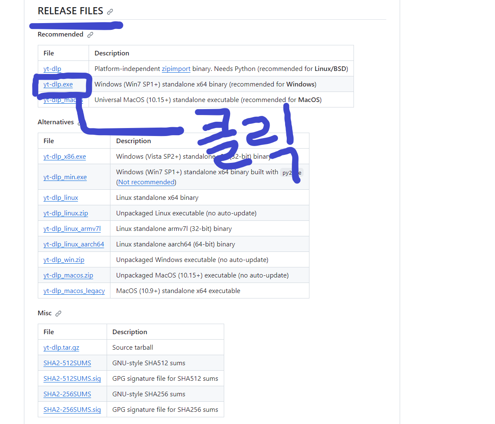
Task: Open the yt-dlp file link
Action: coord(52,68)
